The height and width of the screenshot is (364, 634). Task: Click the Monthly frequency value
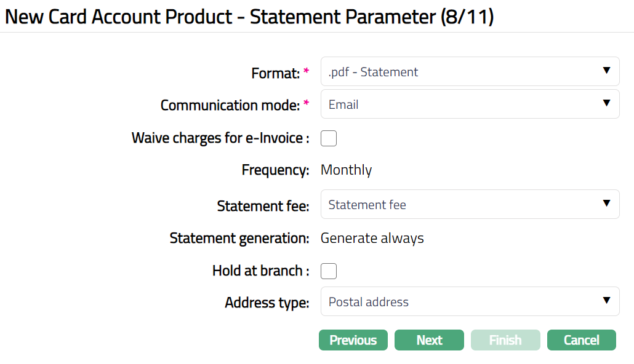346,170
